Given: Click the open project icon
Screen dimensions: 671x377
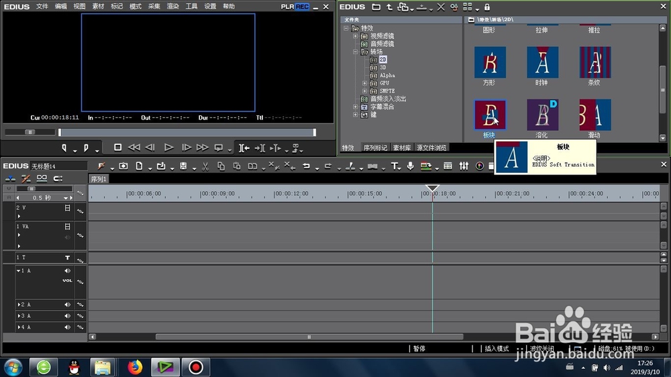Looking at the screenshot, I should coord(161,166).
